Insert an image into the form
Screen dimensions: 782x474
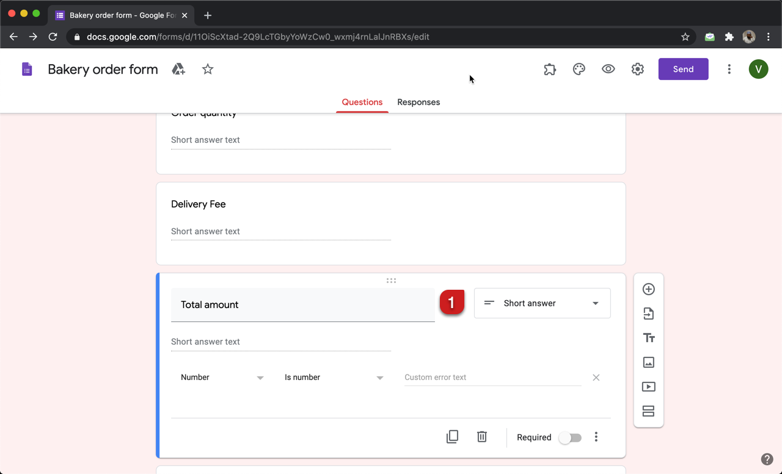(x=648, y=362)
